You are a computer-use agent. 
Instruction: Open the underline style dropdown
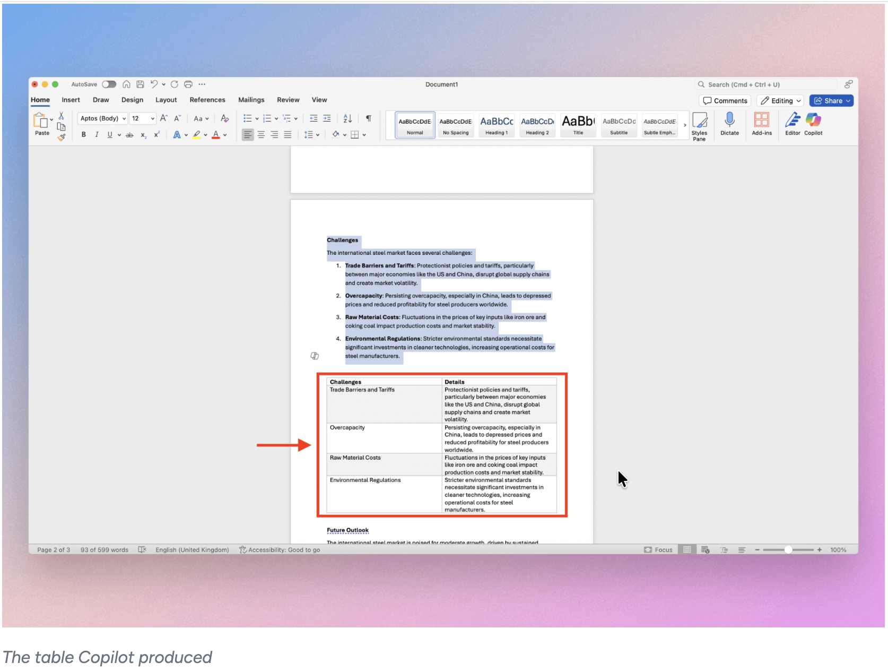click(119, 135)
